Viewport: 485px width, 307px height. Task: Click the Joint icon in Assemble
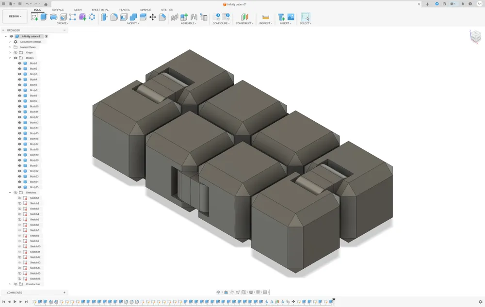click(x=194, y=17)
